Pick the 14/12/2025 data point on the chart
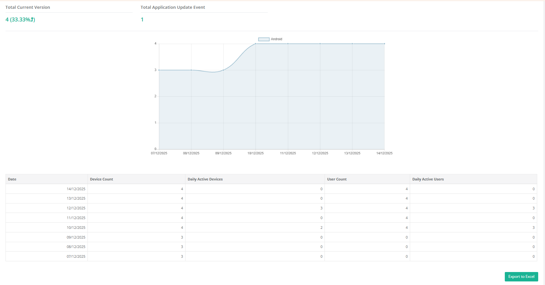Screen dimensions: 545x285 [x=385, y=44]
